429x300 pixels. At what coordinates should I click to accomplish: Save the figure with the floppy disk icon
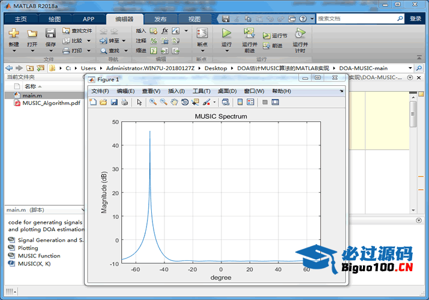113,102
